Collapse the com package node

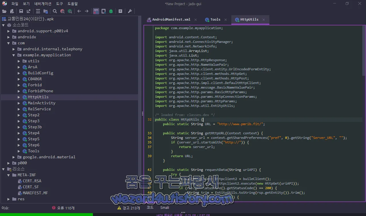[9, 43]
